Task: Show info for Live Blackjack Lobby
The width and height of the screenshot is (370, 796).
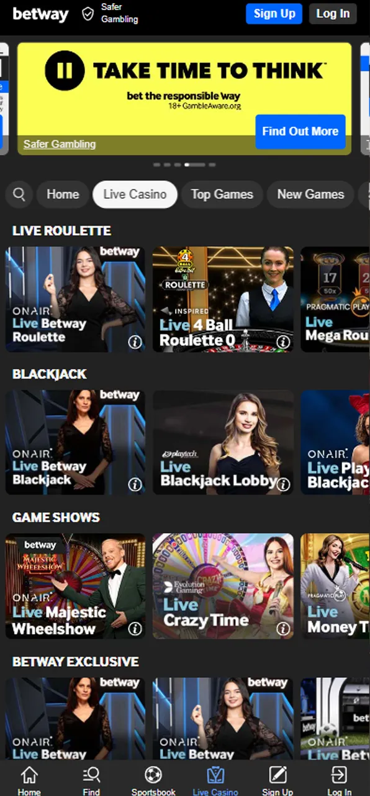Action: 283,484
